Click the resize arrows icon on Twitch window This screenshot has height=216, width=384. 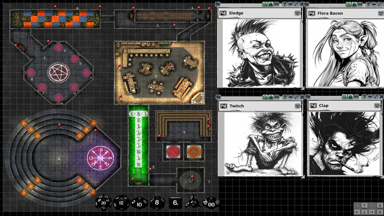click(296, 97)
